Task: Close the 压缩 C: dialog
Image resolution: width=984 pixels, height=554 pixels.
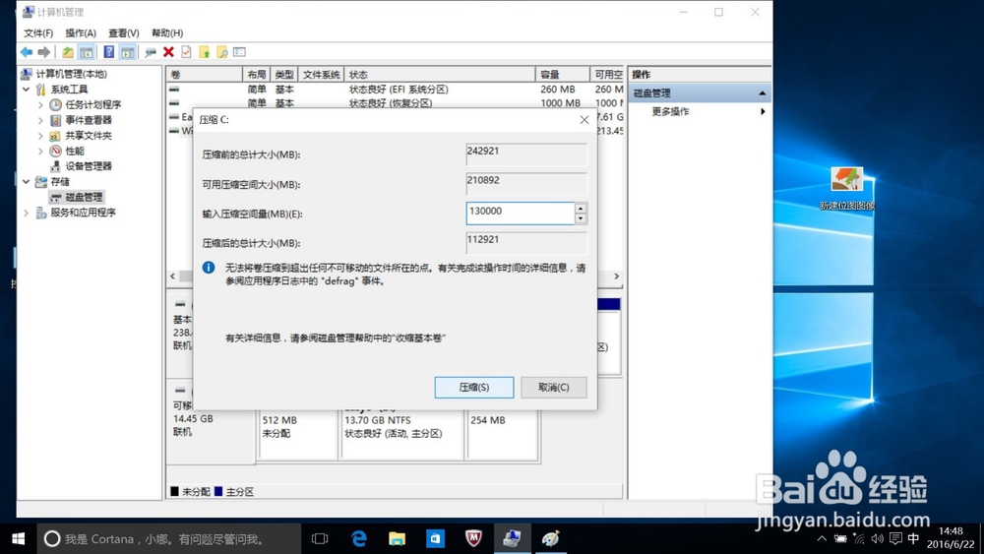Action: coord(584,120)
